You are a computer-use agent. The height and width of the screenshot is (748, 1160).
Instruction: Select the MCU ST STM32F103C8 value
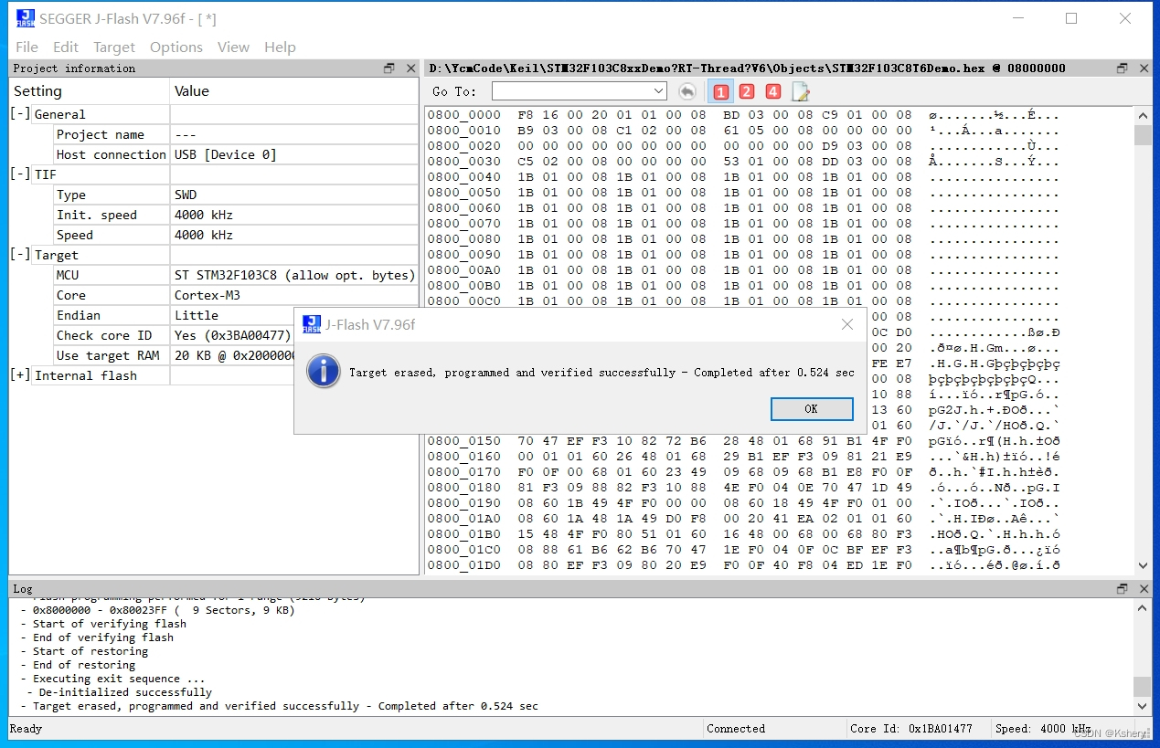294,275
